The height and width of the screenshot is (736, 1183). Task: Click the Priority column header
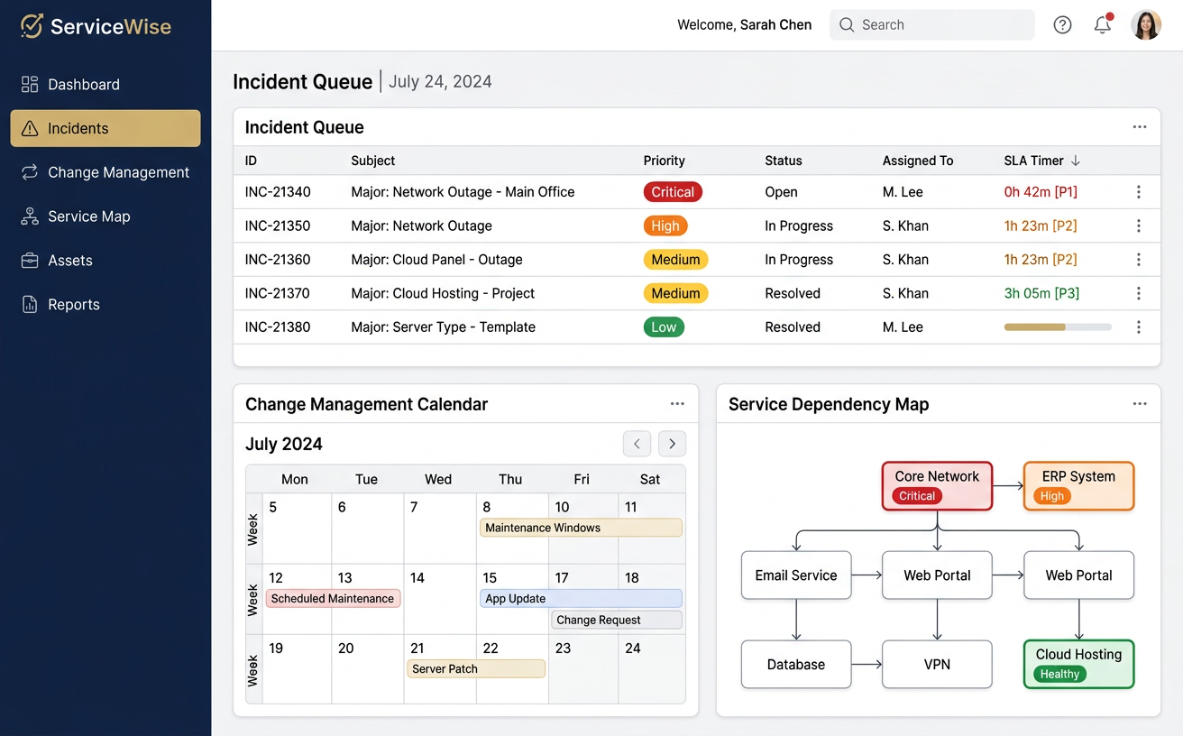(665, 161)
